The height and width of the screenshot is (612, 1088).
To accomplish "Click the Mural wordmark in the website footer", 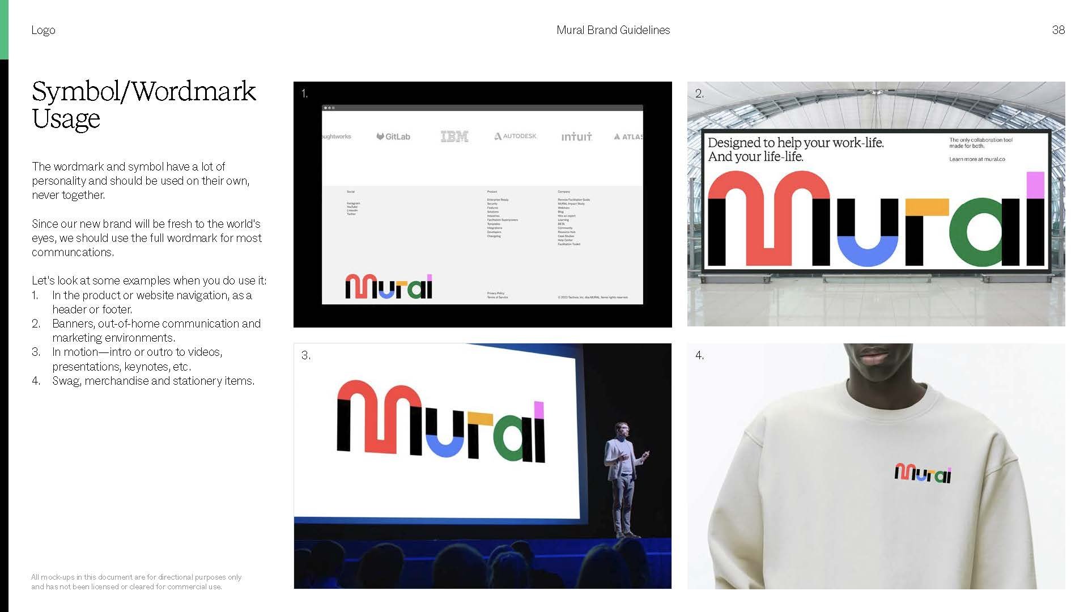I will (x=389, y=286).
